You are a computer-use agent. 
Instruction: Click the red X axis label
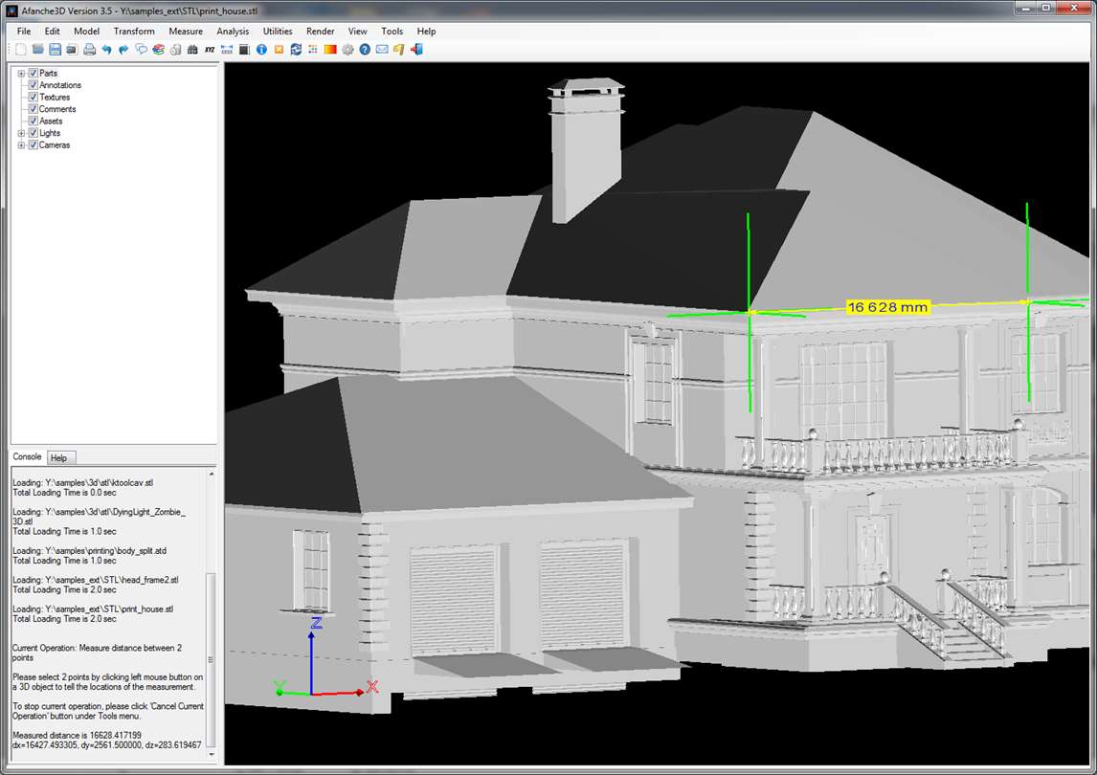[372, 686]
